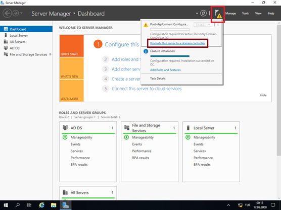Click the AD DS tile icon
This screenshot has height=210, width=281.
[65, 127]
